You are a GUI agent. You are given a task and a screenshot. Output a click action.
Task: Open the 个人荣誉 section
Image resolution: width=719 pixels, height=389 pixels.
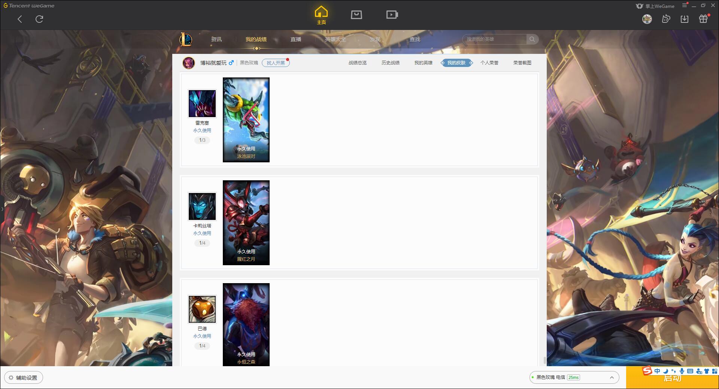tap(489, 63)
